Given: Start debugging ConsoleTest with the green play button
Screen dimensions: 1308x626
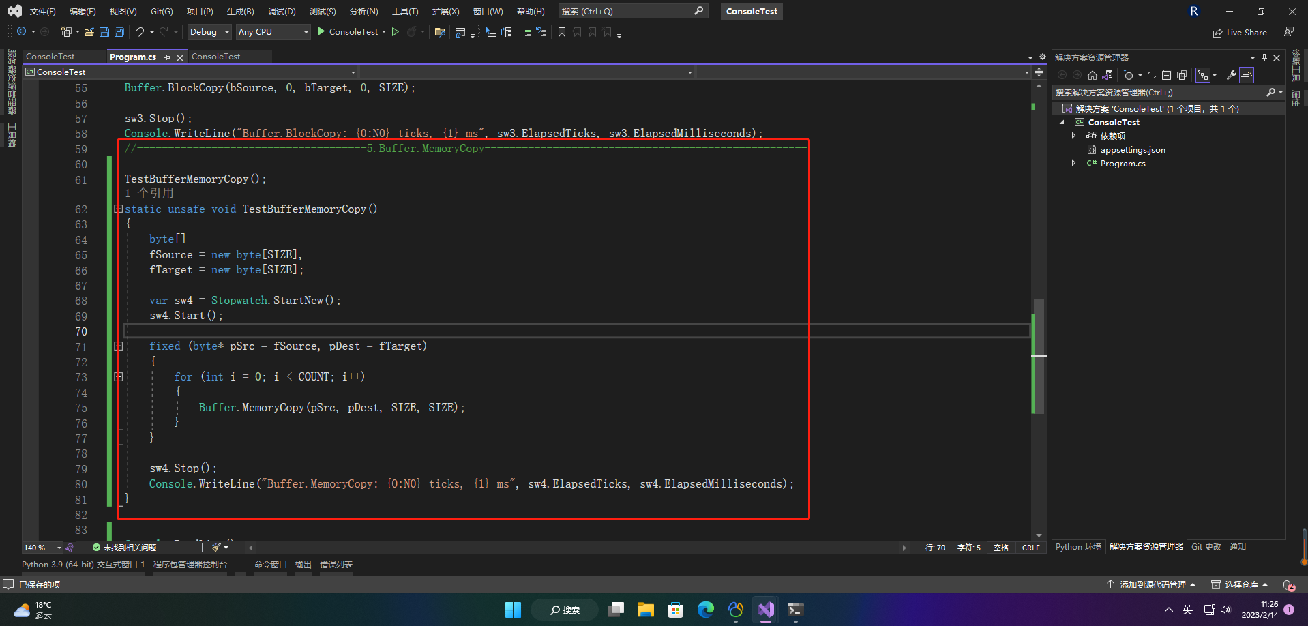Looking at the screenshot, I should [x=321, y=31].
